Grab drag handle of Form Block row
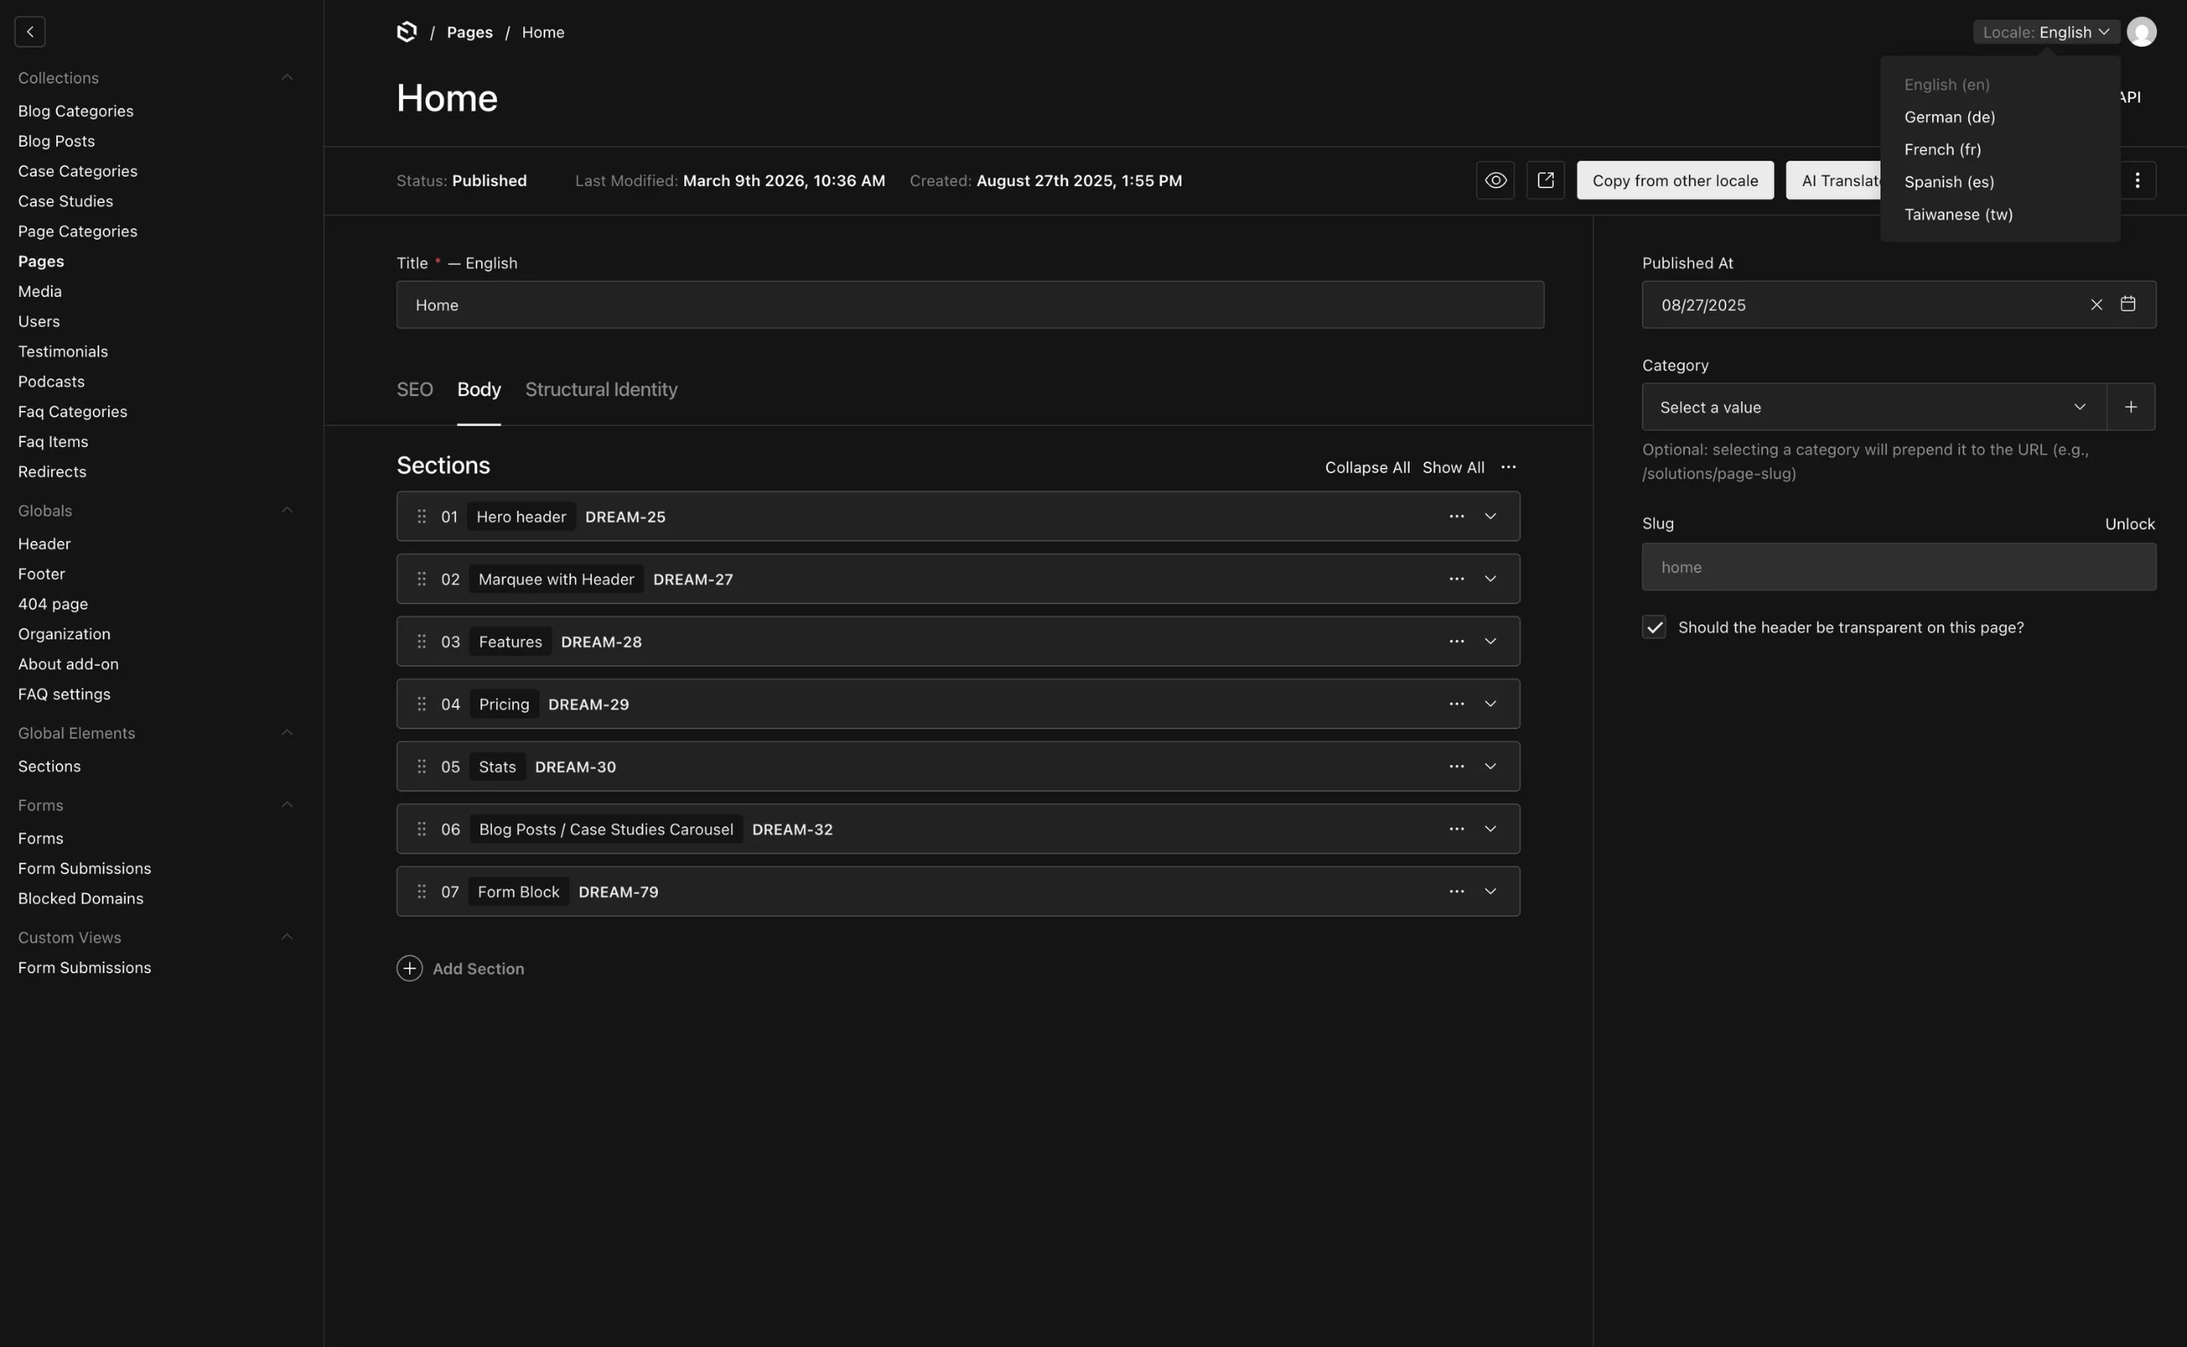The height and width of the screenshot is (1347, 2187). pyautogui.click(x=422, y=892)
